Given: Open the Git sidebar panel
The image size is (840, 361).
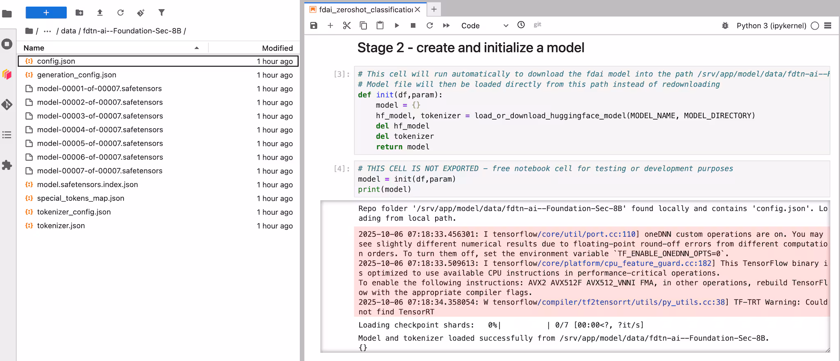Looking at the screenshot, I should (x=7, y=105).
